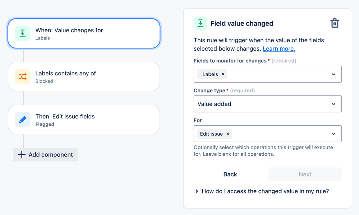359x215 pixels.
Task: Select the When: Value changes for step
Action: pyautogui.click(x=84, y=33)
